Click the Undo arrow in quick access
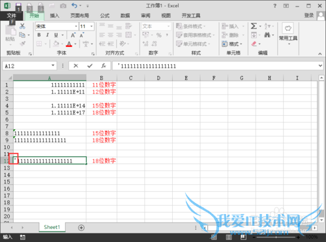 [74, 5]
